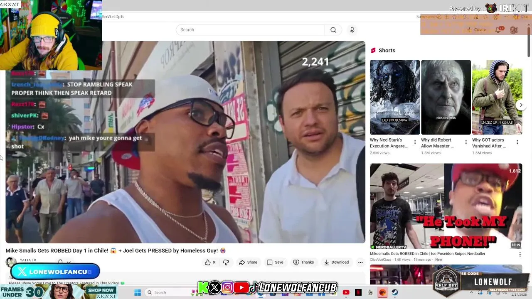Open the 'He Took MY PHONE!' thumbnail
532x299 pixels.
446,206
